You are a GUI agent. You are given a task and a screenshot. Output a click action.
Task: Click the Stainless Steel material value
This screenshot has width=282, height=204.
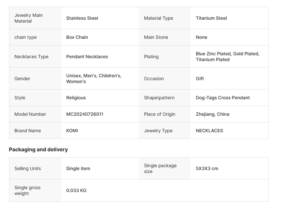(82, 18)
